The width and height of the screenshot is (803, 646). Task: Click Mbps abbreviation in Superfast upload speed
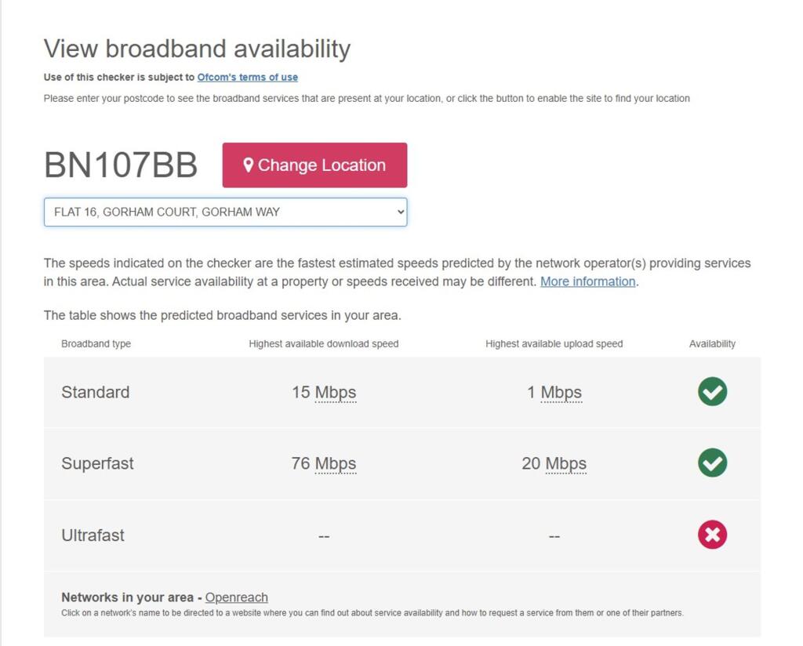click(x=566, y=463)
